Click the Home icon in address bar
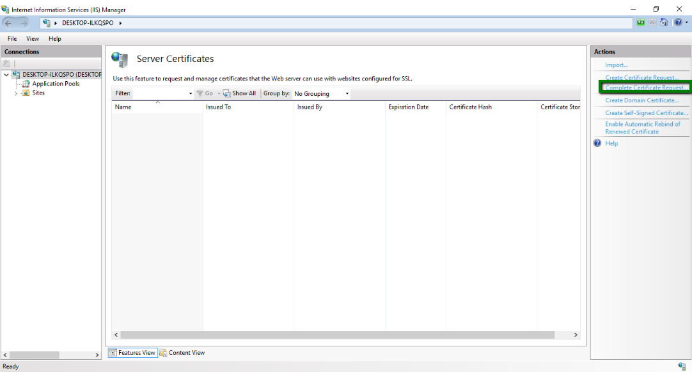692x372 pixels. click(664, 22)
